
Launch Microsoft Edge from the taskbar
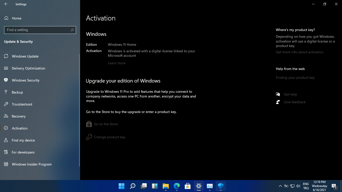point(177,186)
